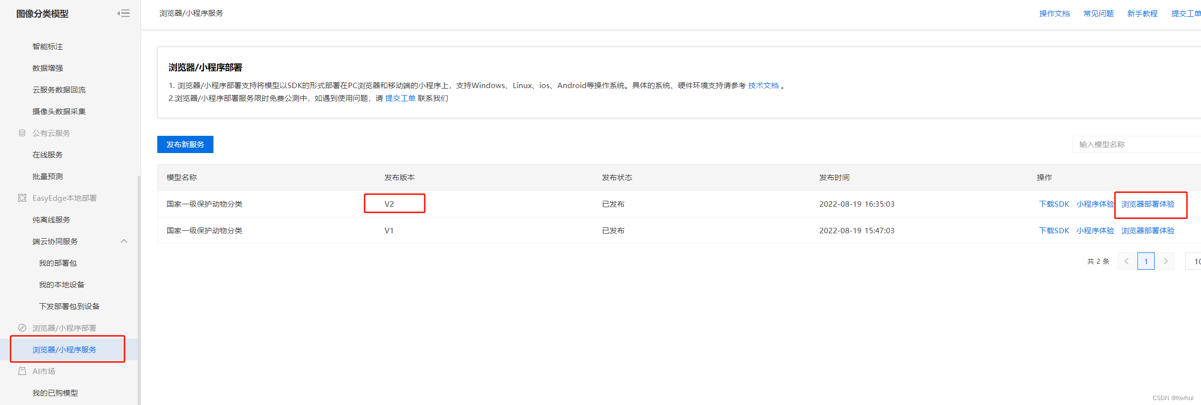Viewport: 1201px width, 405px height.
Task: Open 在线服务 in the sidebar
Action: pyautogui.click(x=48, y=155)
